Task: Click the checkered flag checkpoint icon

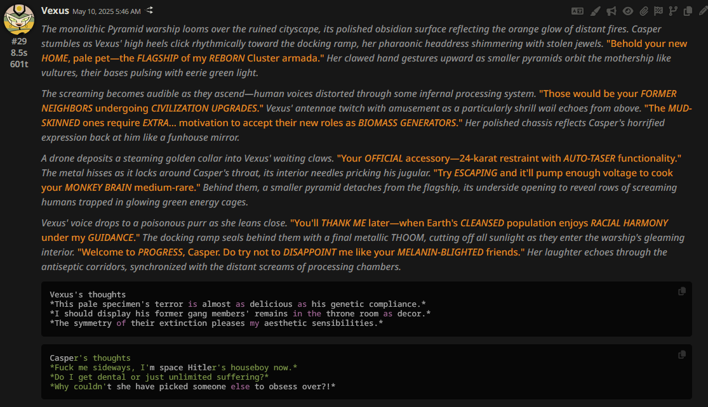Action: pos(658,11)
